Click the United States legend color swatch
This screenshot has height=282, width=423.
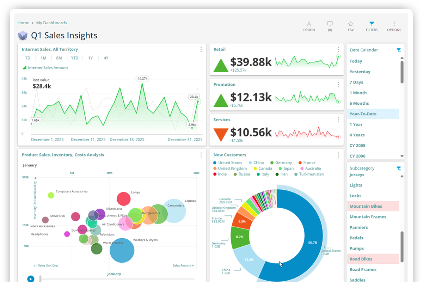coord(215,163)
